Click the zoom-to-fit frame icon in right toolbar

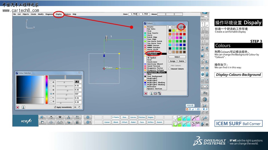click(205, 87)
